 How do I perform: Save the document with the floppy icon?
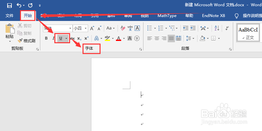pos(9,6)
